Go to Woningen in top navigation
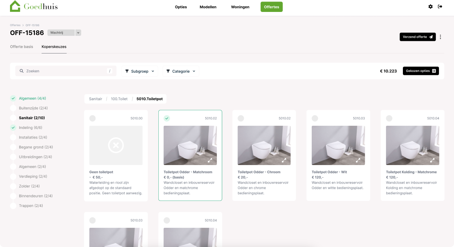This screenshot has height=247, width=454. (240, 7)
